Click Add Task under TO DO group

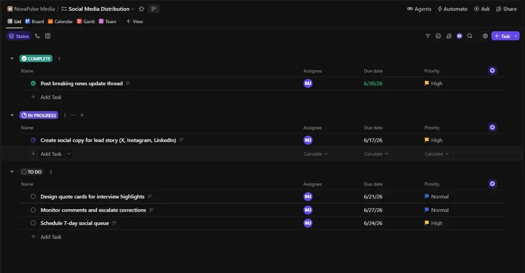pyautogui.click(x=51, y=237)
